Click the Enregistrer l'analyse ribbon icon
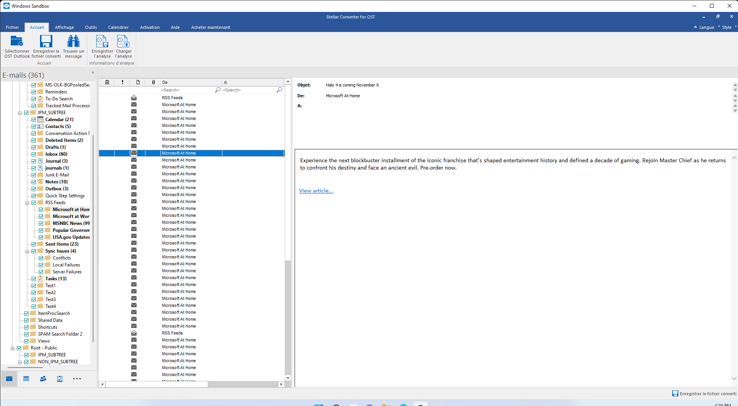This screenshot has width=738, height=406. click(102, 46)
